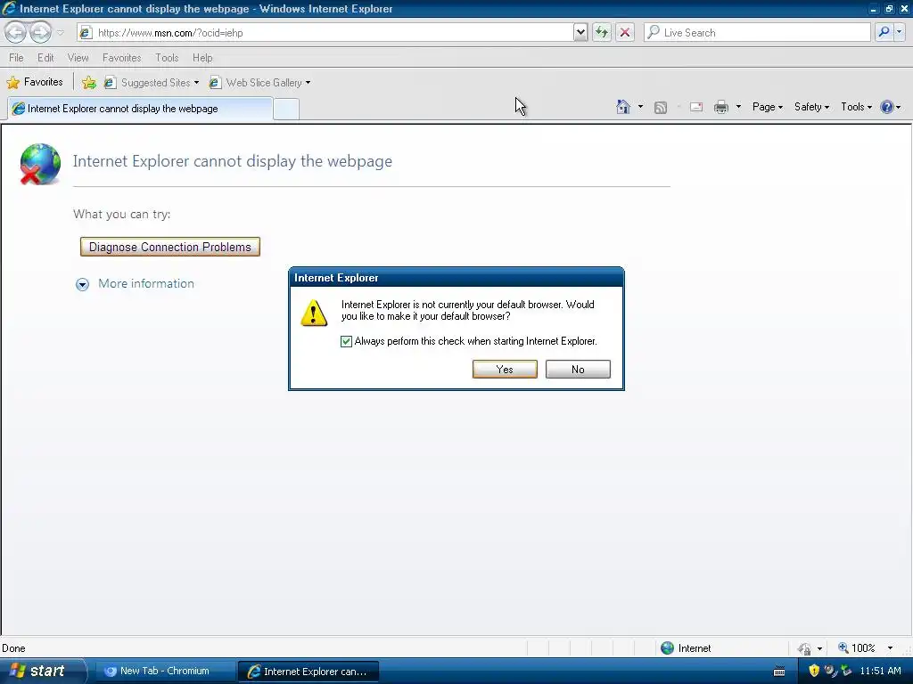Image resolution: width=913 pixels, height=684 pixels.
Task: Click Protected mode lock status icon
Action: pyautogui.click(x=805, y=648)
